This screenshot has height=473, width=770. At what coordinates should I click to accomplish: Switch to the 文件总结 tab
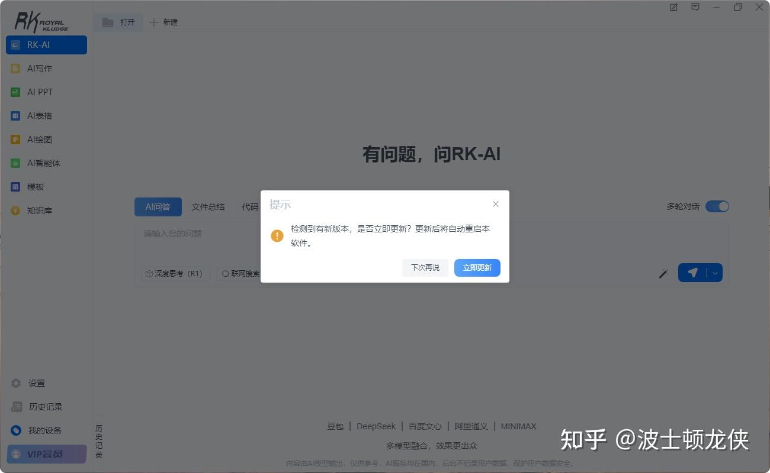click(x=208, y=207)
